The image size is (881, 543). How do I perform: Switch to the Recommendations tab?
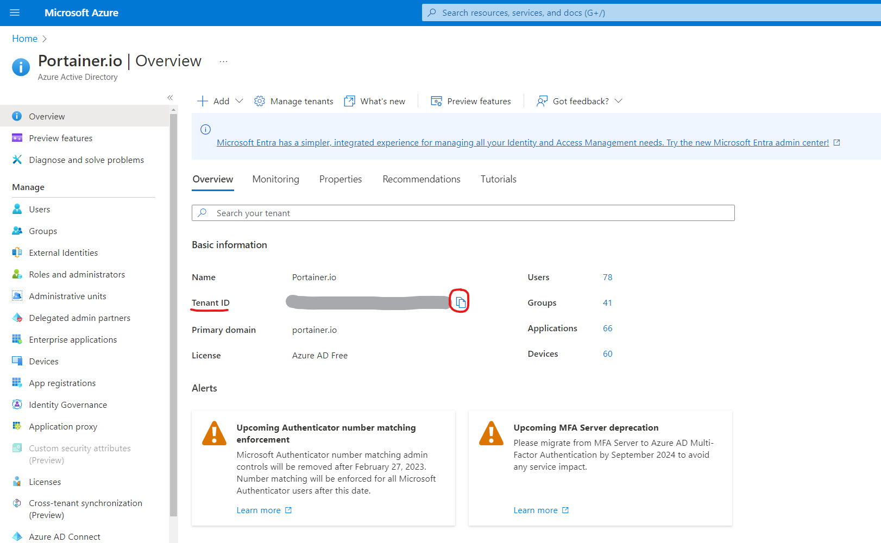421,179
